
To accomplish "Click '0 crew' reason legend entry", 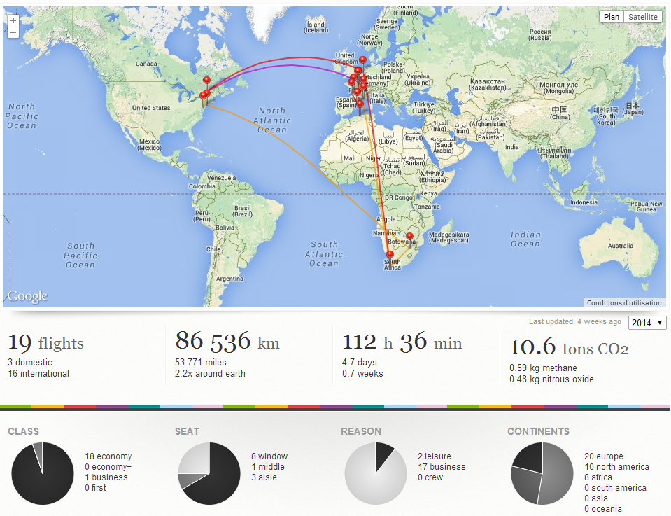I will click(430, 477).
